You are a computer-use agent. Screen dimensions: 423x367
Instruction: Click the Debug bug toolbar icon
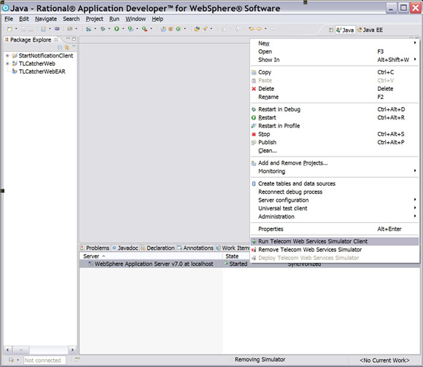tap(103, 29)
